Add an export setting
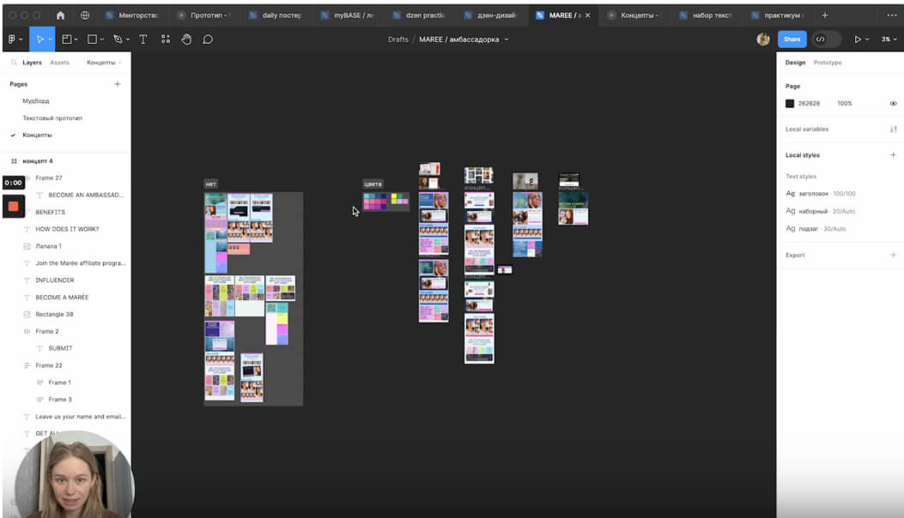904x518 pixels. (893, 255)
